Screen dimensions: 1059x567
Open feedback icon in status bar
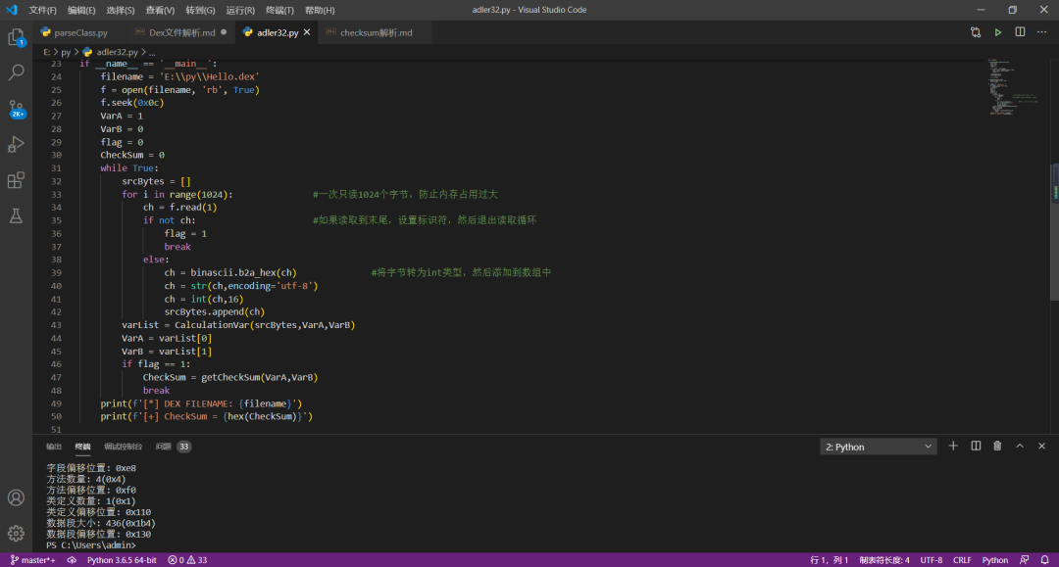pos(1025,560)
